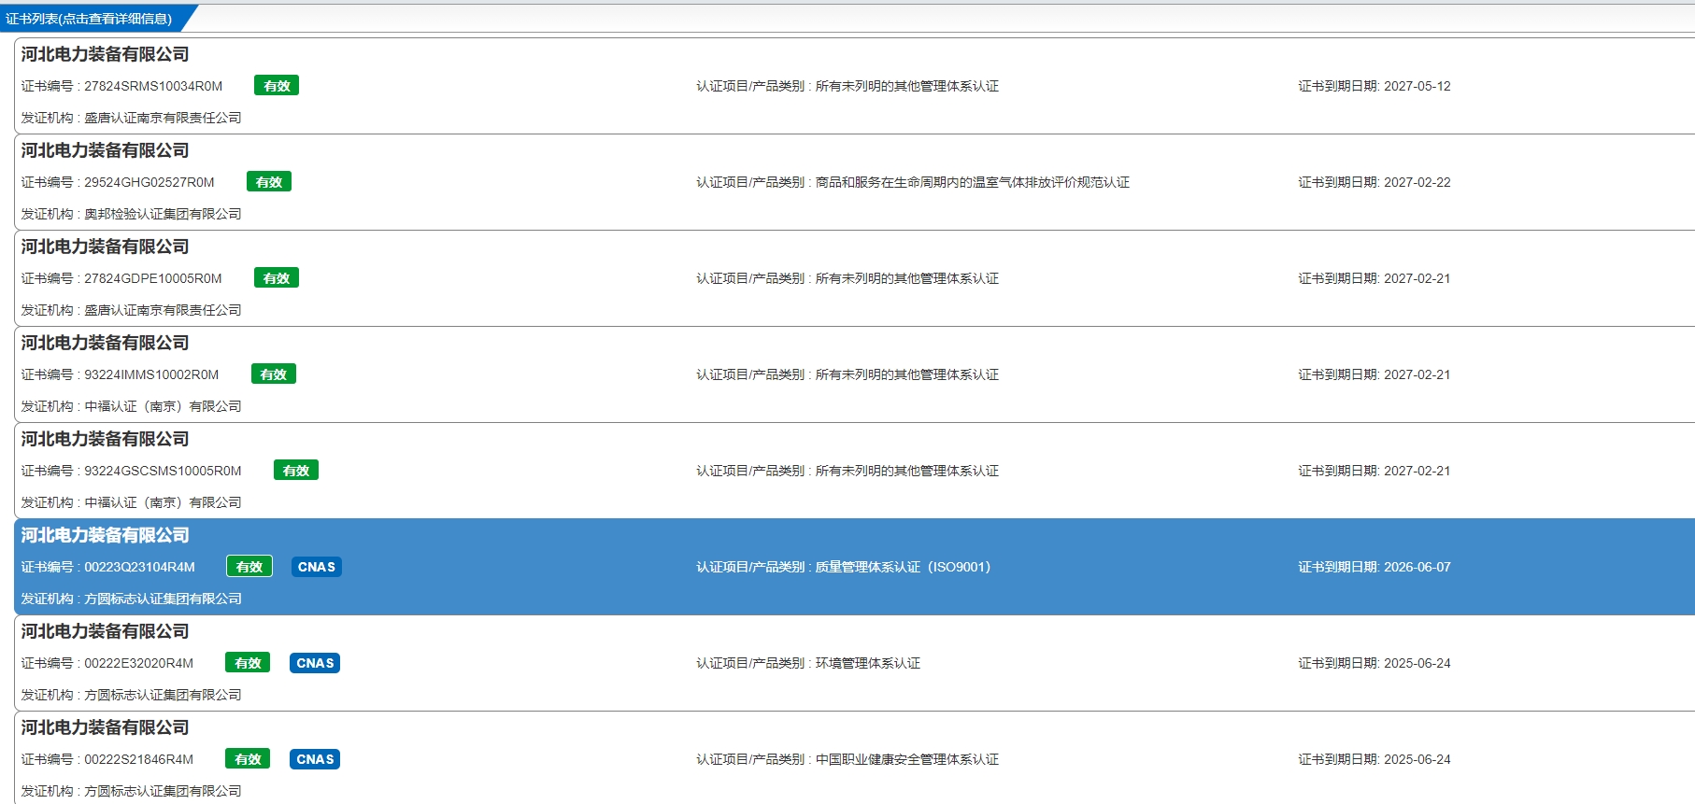
Task: Open company title of certificate 27824SRMS10034R0M row
Action: click(x=106, y=55)
